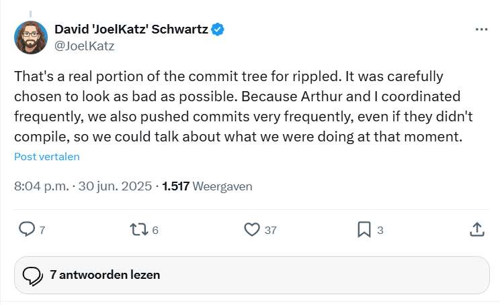The height and width of the screenshot is (305, 500).
Task: Like the post with the heart icon
Action: click(251, 229)
